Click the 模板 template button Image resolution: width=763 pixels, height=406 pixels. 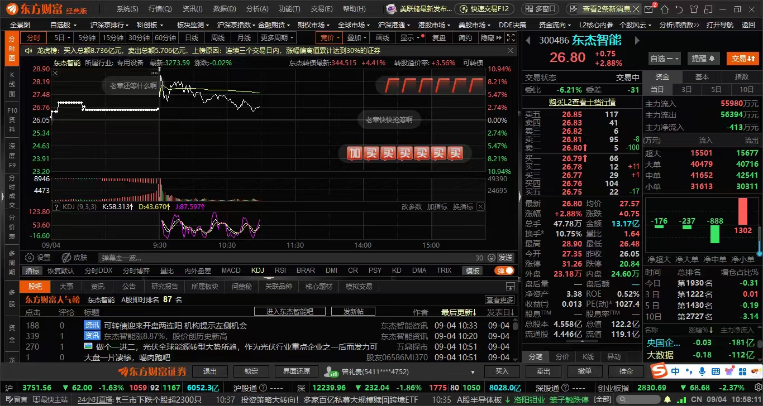click(x=473, y=270)
